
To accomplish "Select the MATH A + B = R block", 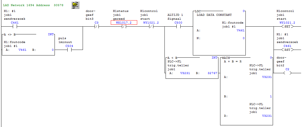I will (x=233, y=61).
